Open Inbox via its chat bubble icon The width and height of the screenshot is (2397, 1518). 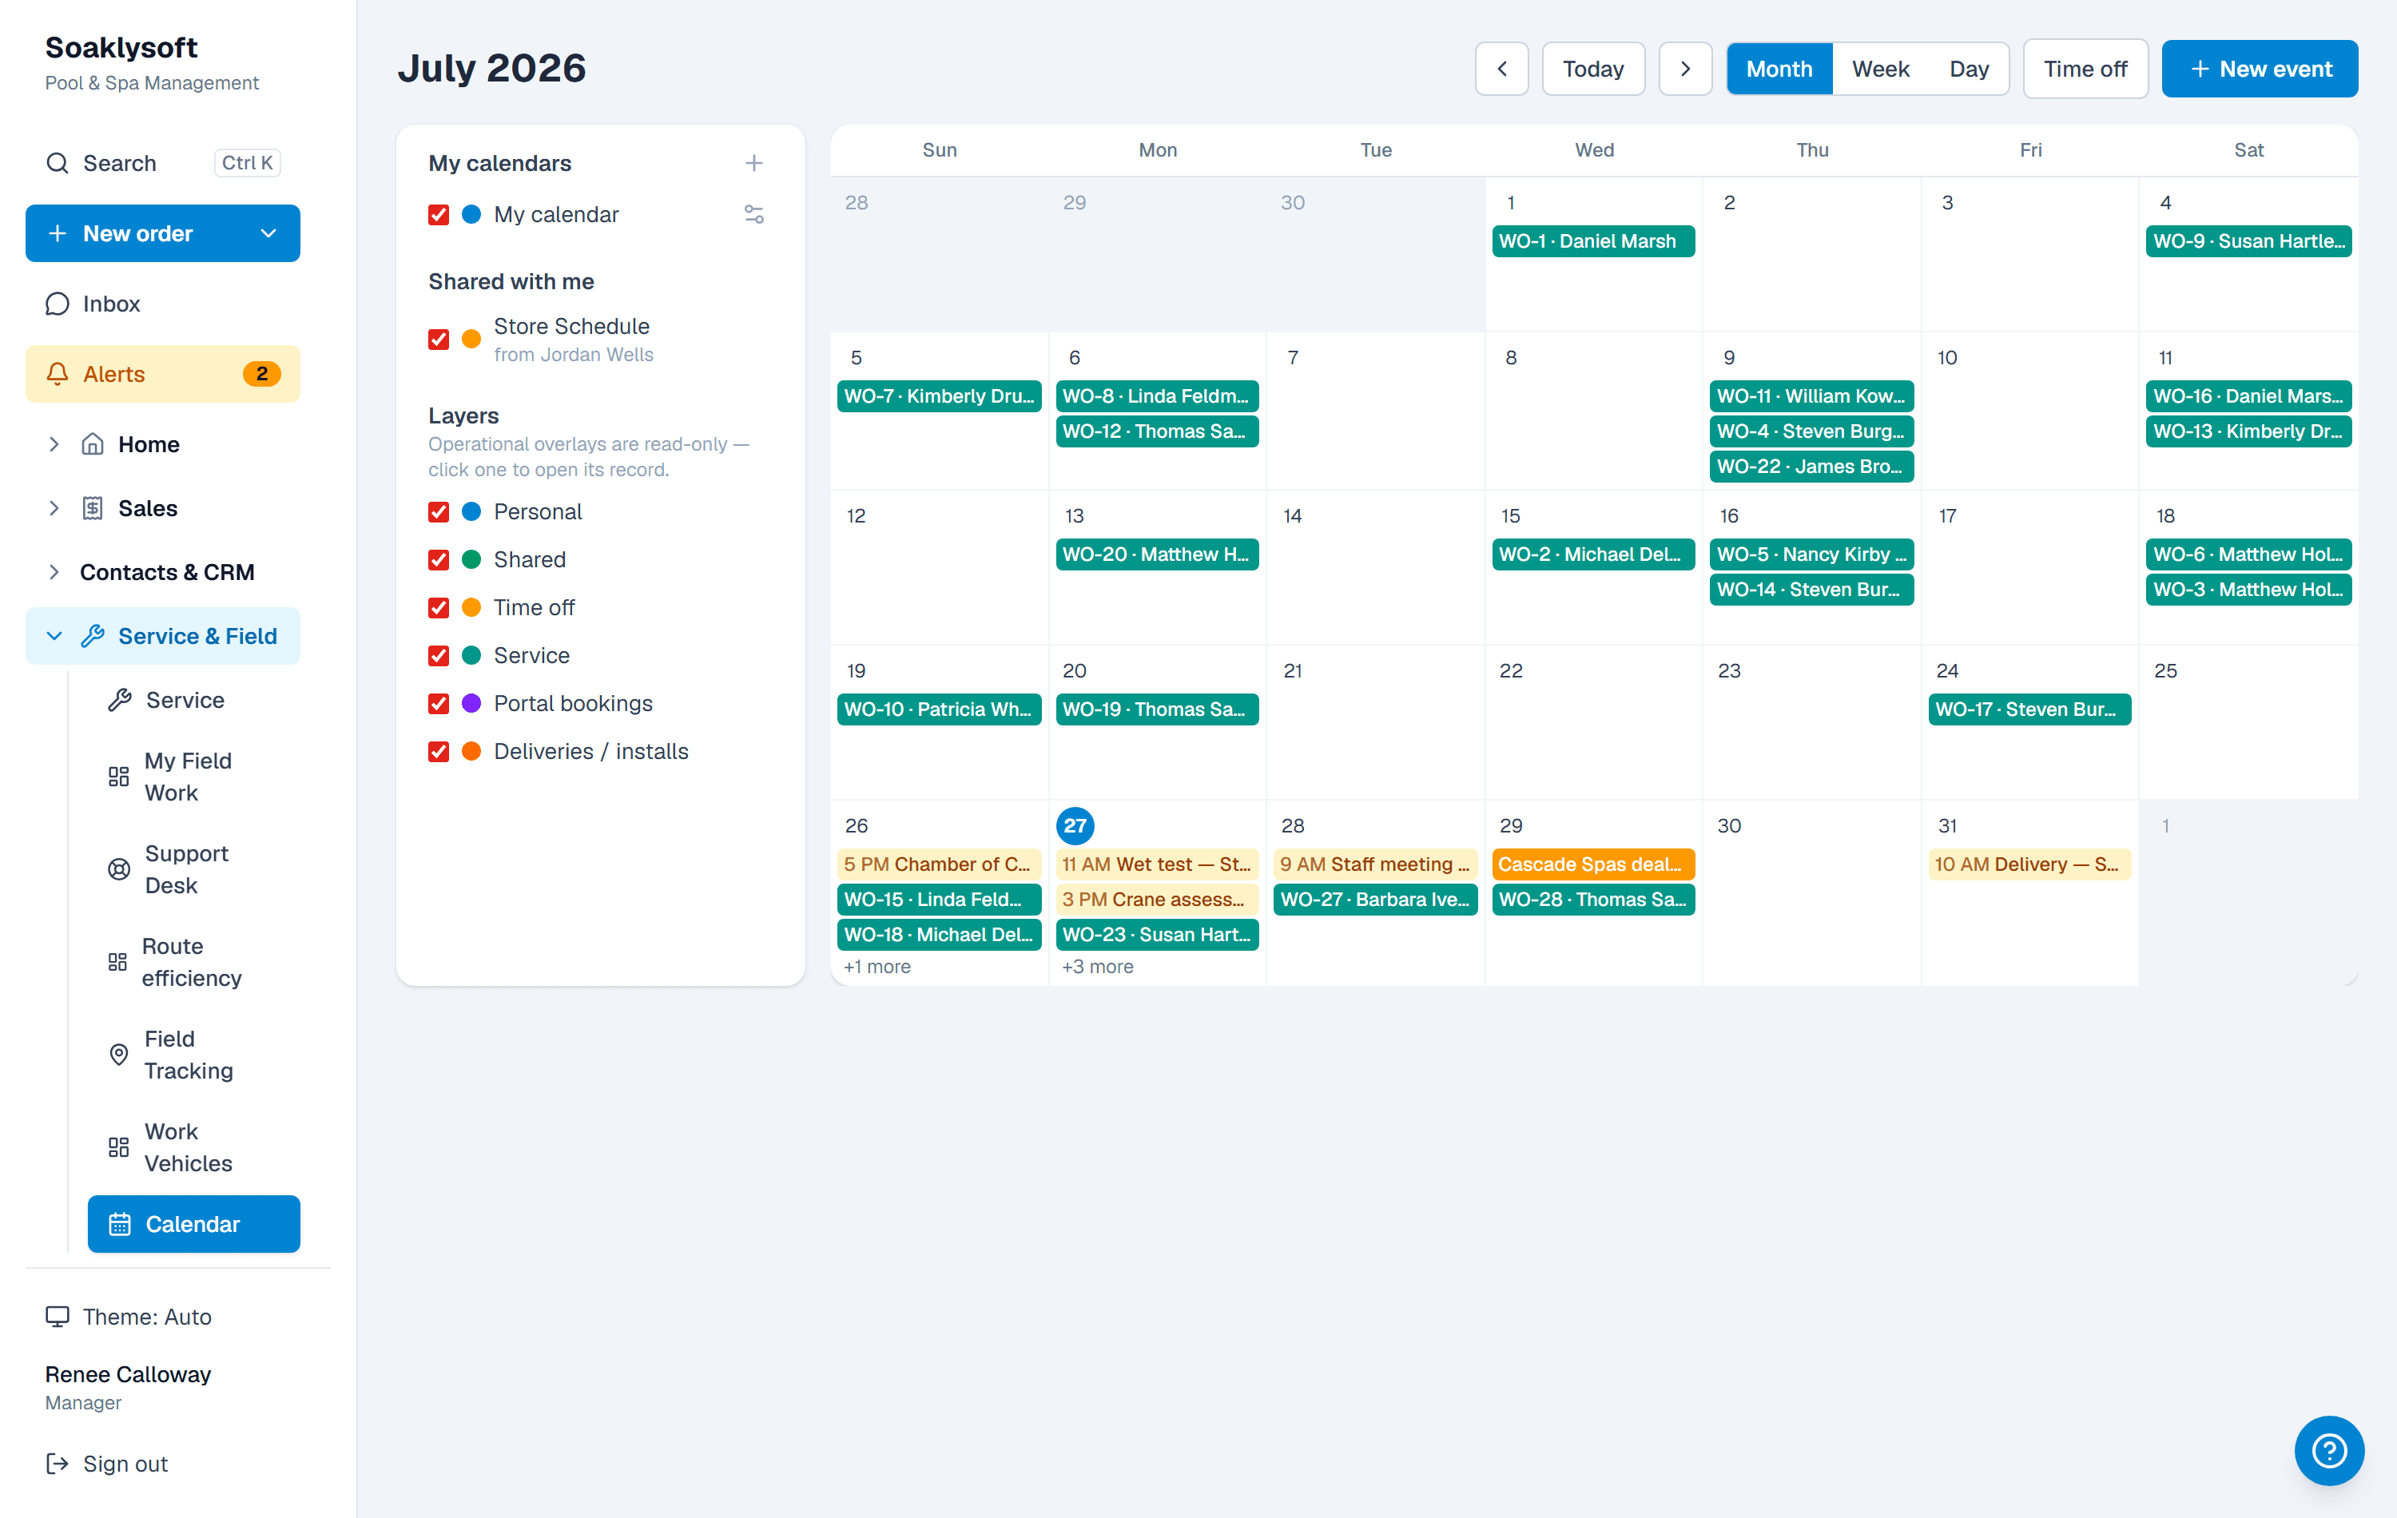click(58, 304)
